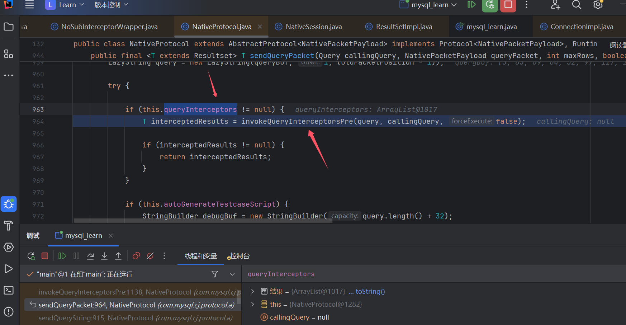Open the Problems tool window

pyautogui.click(x=9, y=312)
